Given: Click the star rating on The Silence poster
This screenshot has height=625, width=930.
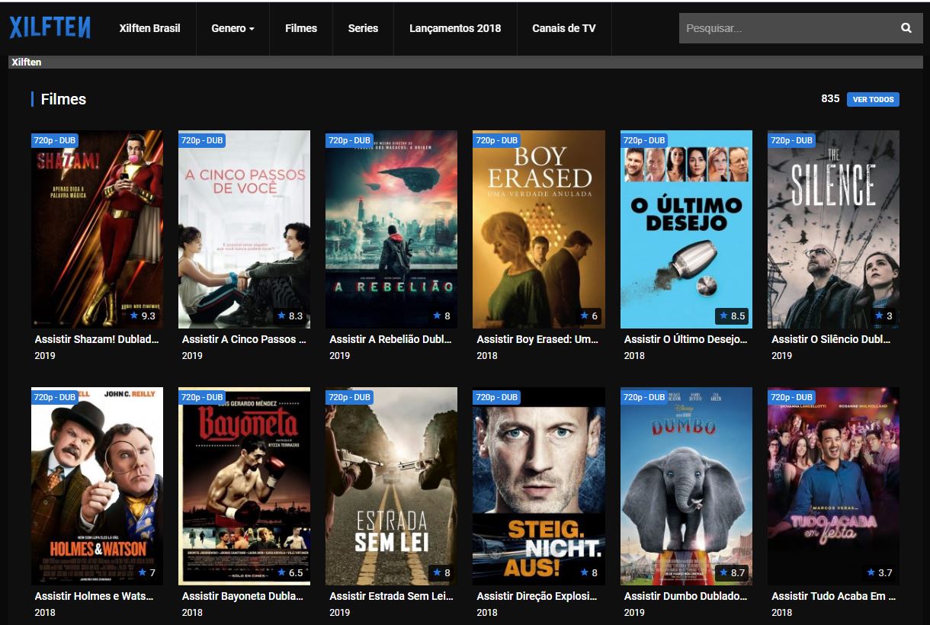Looking at the screenshot, I should (x=882, y=316).
